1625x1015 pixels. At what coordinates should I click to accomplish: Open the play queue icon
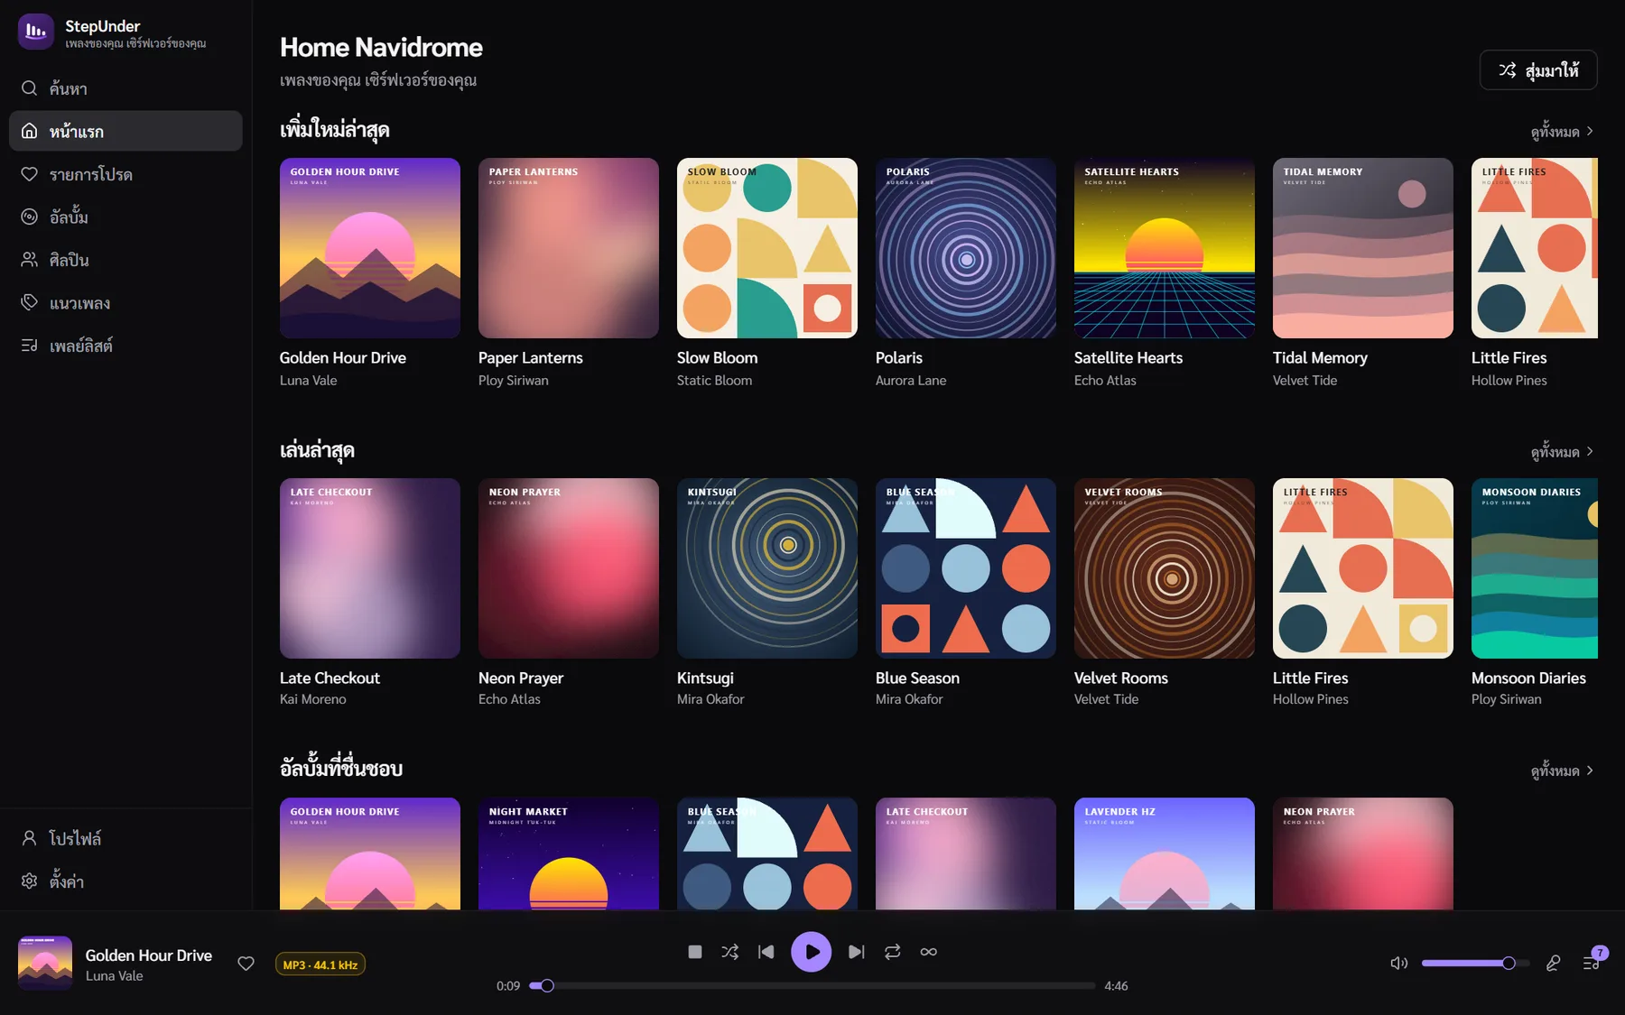(x=1592, y=964)
